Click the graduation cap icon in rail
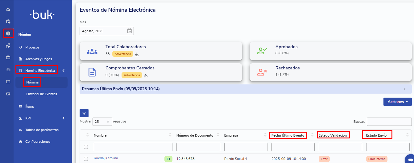 click(8, 70)
